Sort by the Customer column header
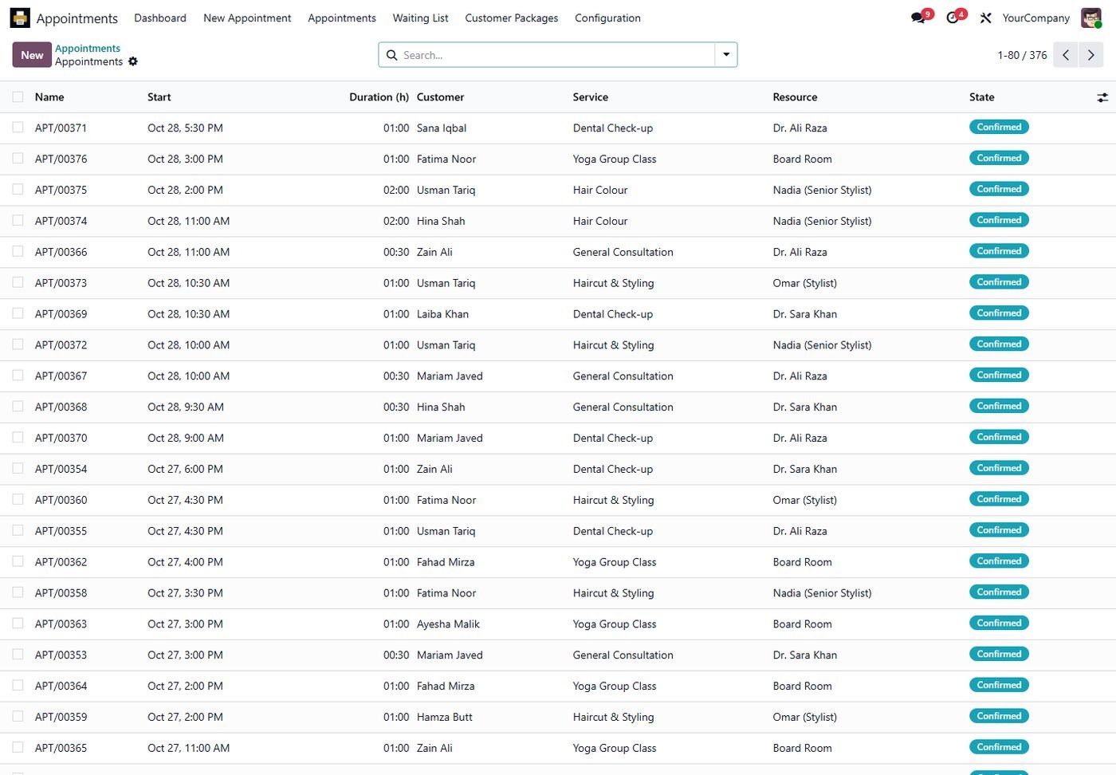 click(440, 97)
